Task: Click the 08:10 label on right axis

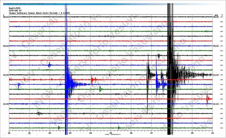Action: pyautogui.click(x=216, y=17)
